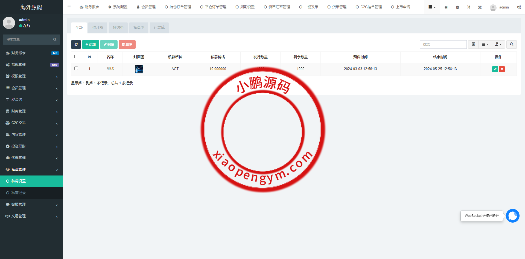Open the columns visibility dropdown above the table
Viewport: 525px width, 259px height.
point(485,44)
